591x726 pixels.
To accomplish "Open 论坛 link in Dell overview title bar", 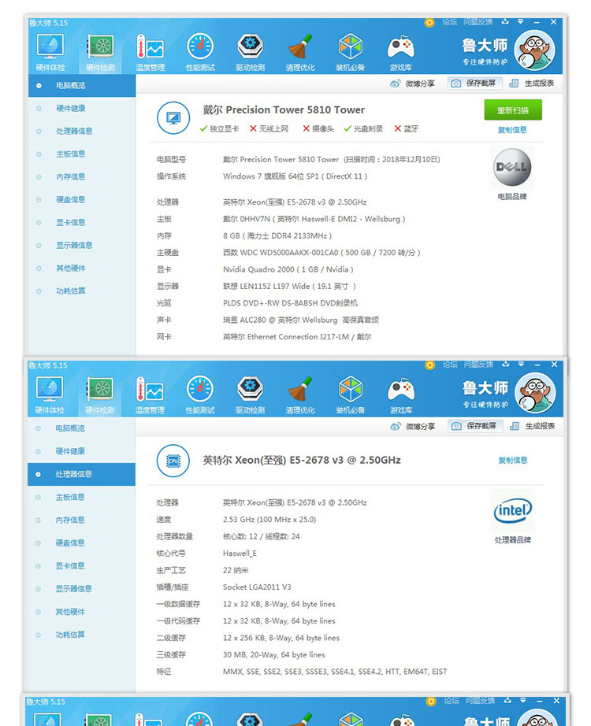I will tap(449, 22).
